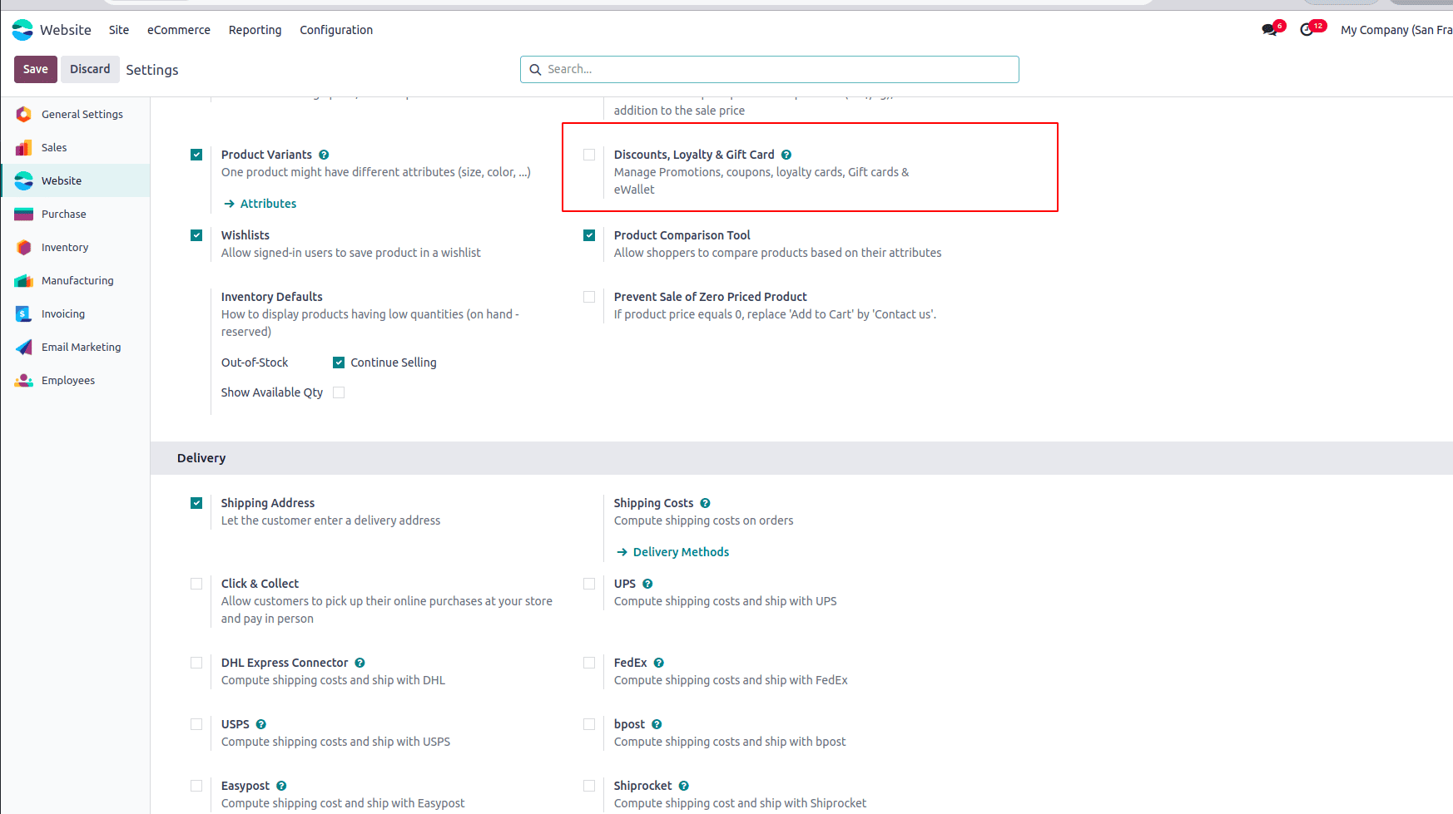This screenshot has width=1453, height=814.
Task: Open the Delivery Methods link
Action: coord(680,551)
